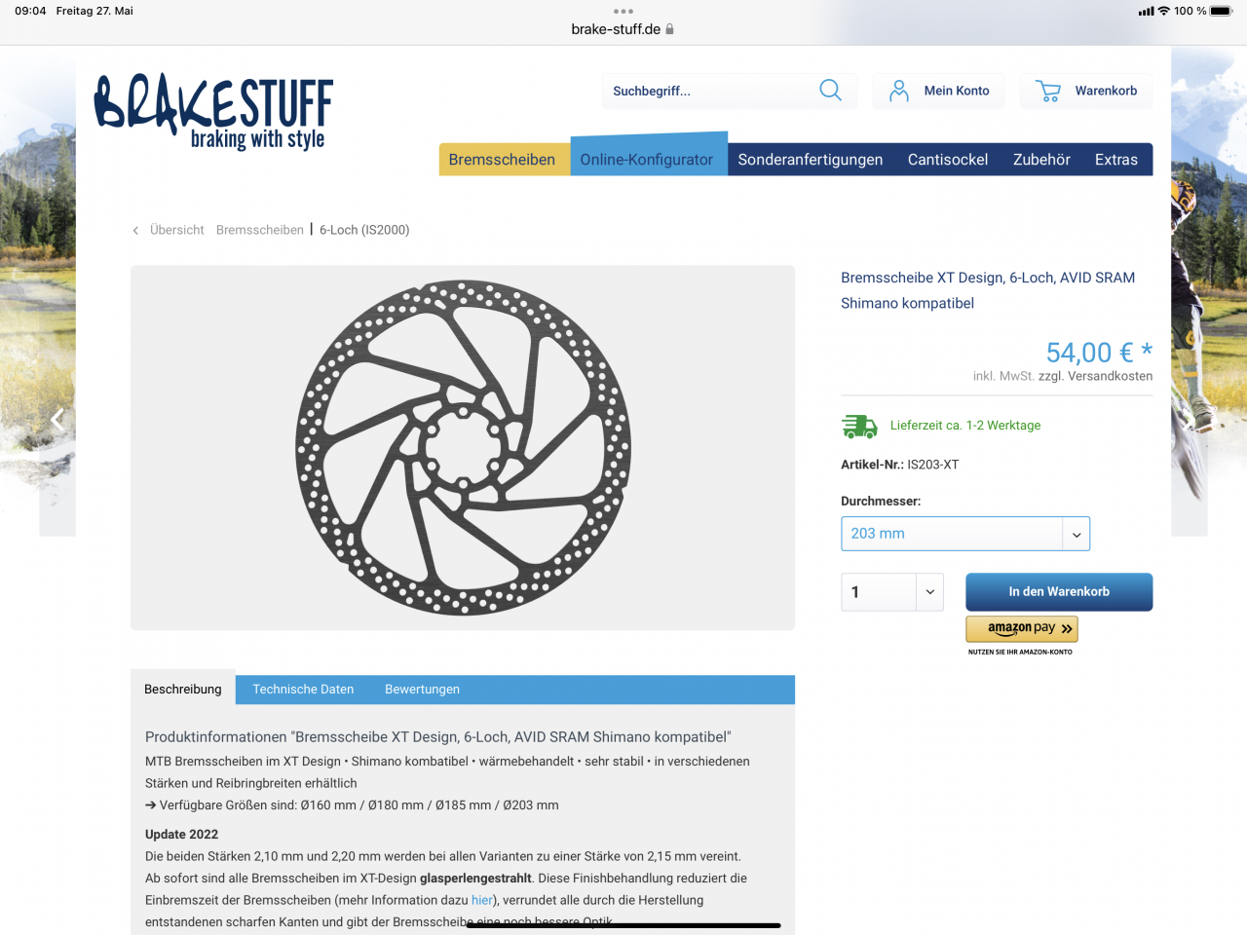Click the padlock icon next to brake-stuff.de
Viewport: 1247px width, 935px height.
coord(669,29)
